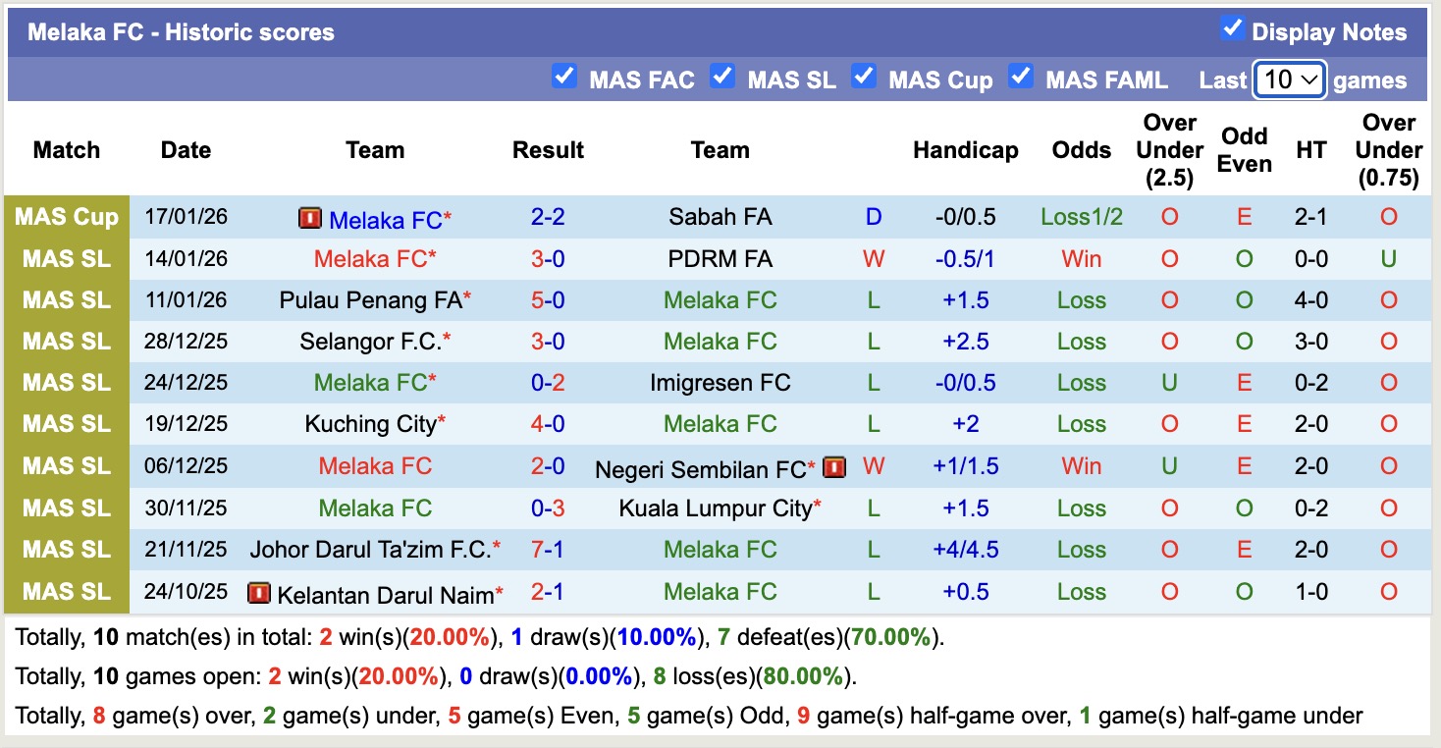Open the Last games count dropdown
Viewport: 1441px width, 748px height.
coord(1290,80)
